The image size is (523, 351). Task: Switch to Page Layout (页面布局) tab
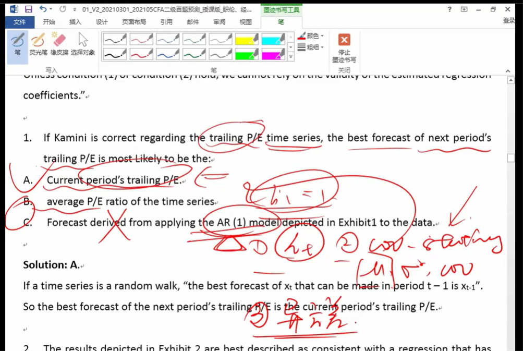tap(134, 22)
